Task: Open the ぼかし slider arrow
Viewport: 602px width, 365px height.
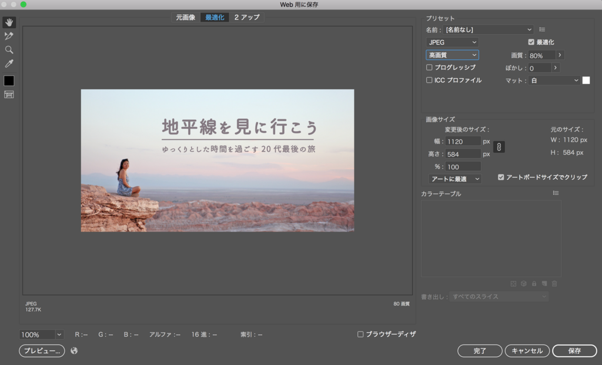Action: click(x=555, y=68)
